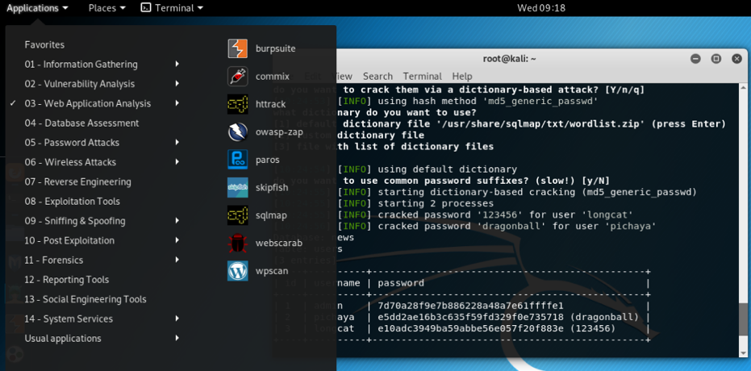Expand Wireless Attacks submenu arrow
The height and width of the screenshot is (371, 751).
177,162
